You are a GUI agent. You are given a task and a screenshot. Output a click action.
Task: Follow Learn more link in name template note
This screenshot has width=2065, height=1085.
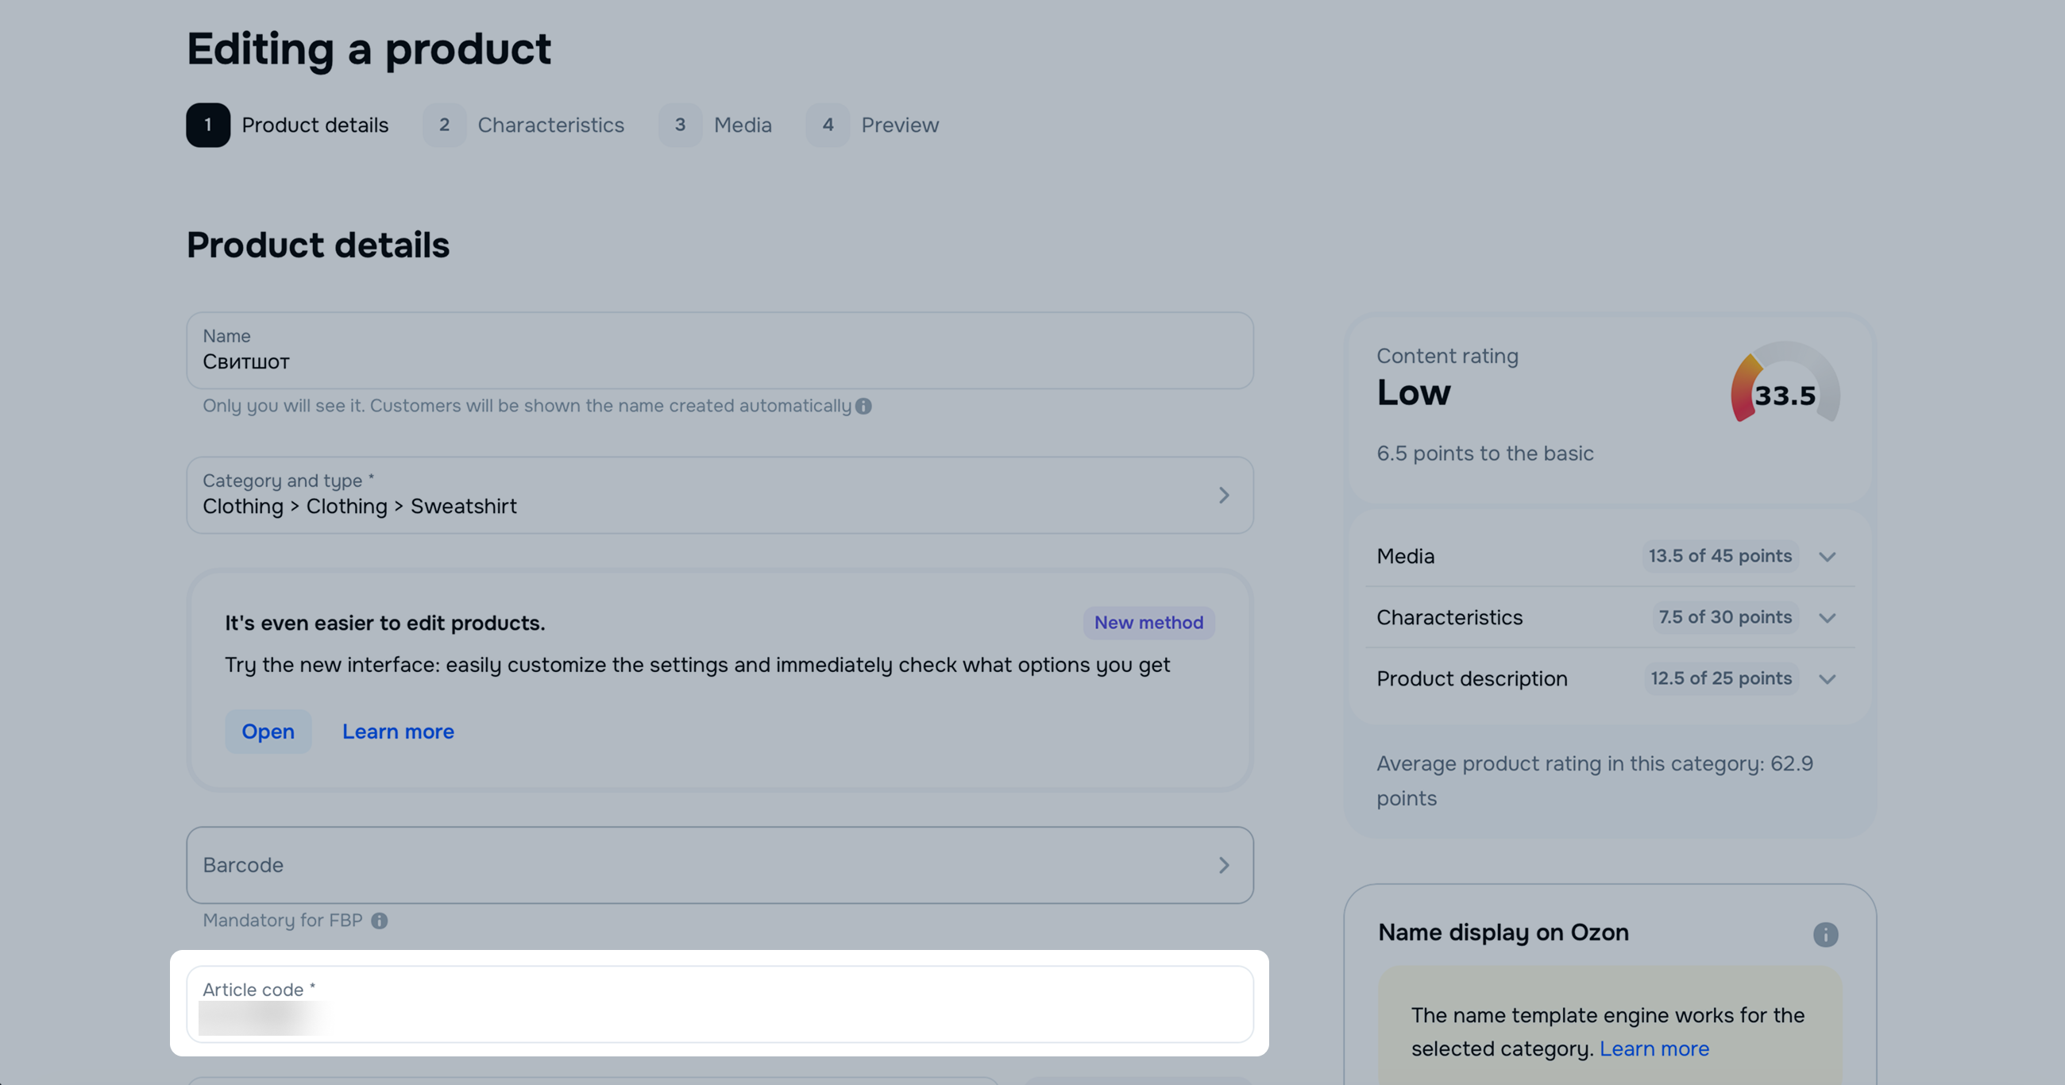pos(1654,1049)
